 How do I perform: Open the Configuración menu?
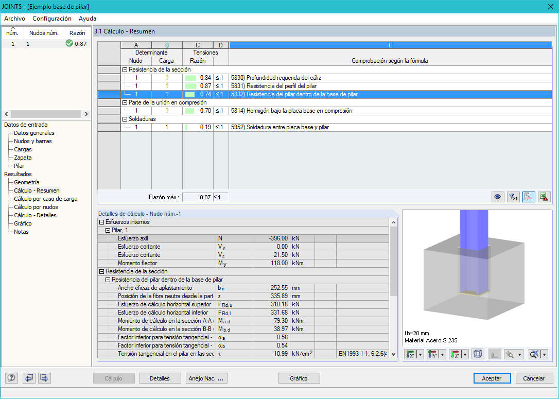[52, 19]
